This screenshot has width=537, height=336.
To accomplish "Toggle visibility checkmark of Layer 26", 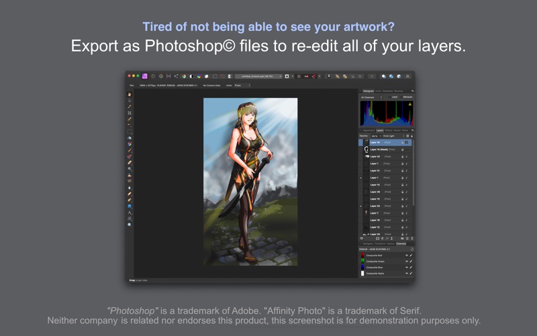I will pos(407,192).
